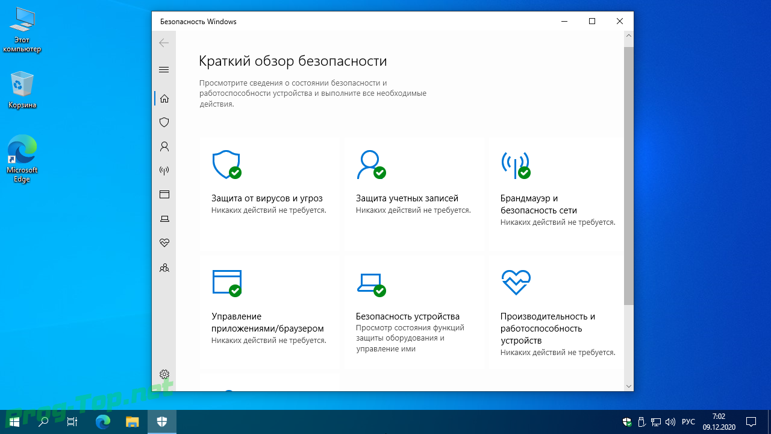Viewport: 771px width, 434px height.
Task: Open "Управление приложениями/браузером"
Action: (267, 322)
